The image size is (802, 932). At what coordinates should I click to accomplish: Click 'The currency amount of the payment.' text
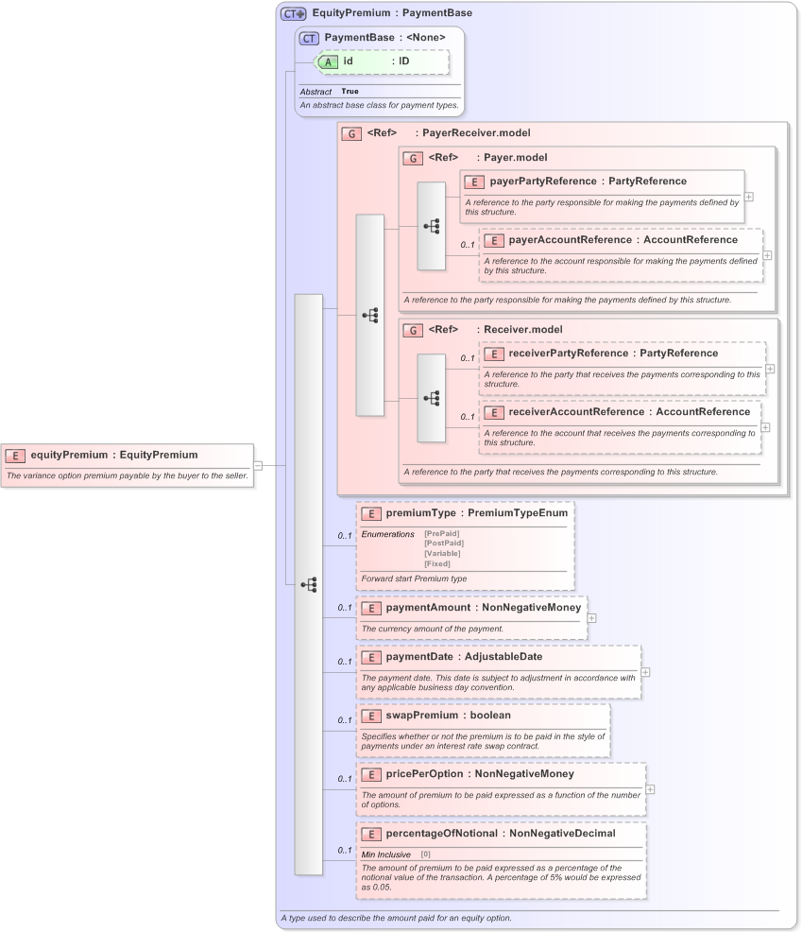click(x=433, y=629)
